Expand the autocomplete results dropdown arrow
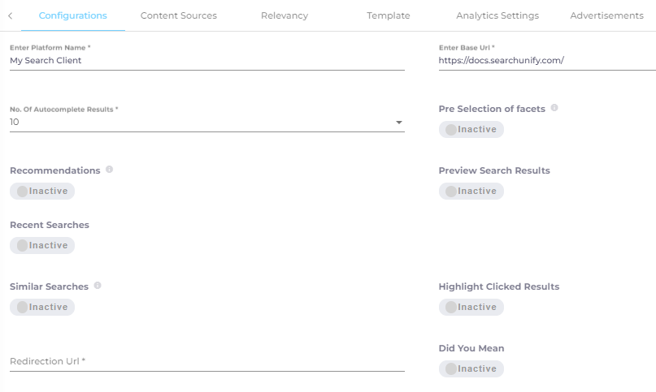656x392 pixels. point(398,123)
